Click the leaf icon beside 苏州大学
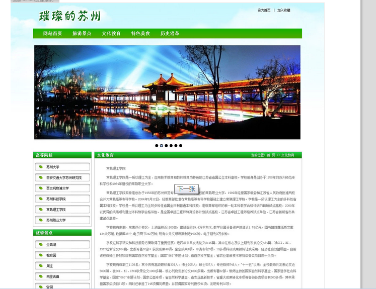This screenshot has width=376, height=289. point(40,167)
